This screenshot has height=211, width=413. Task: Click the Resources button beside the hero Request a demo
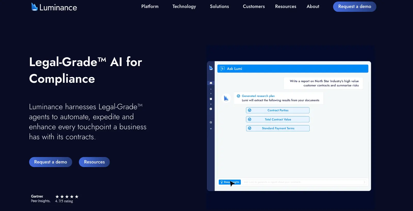coord(94,162)
